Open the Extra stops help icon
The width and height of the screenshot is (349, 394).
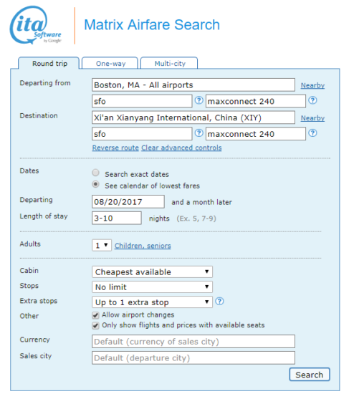(219, 302)
